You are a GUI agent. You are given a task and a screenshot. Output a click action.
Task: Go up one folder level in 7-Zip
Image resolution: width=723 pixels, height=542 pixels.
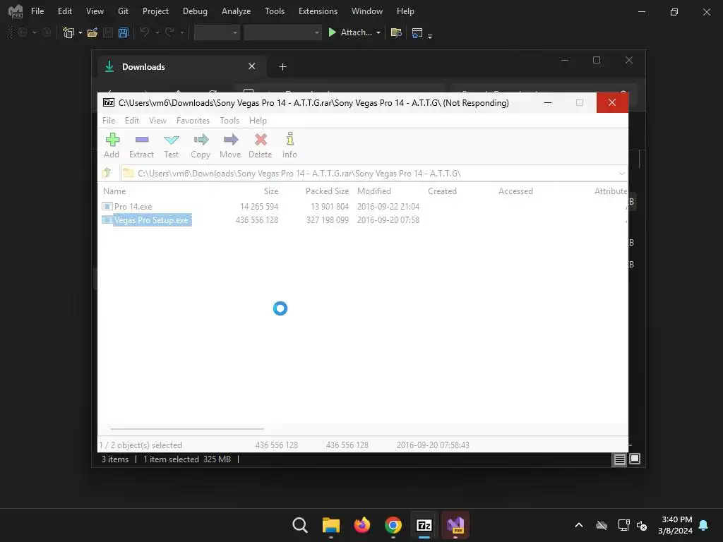tap(107, 173)
